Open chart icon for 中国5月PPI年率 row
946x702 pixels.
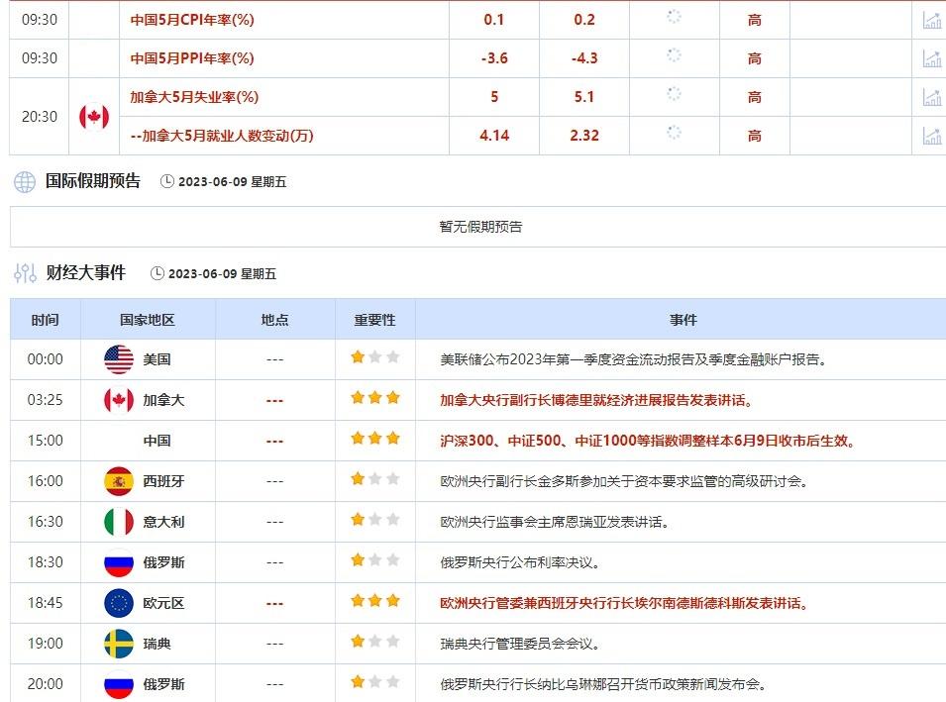pos(931,58)
